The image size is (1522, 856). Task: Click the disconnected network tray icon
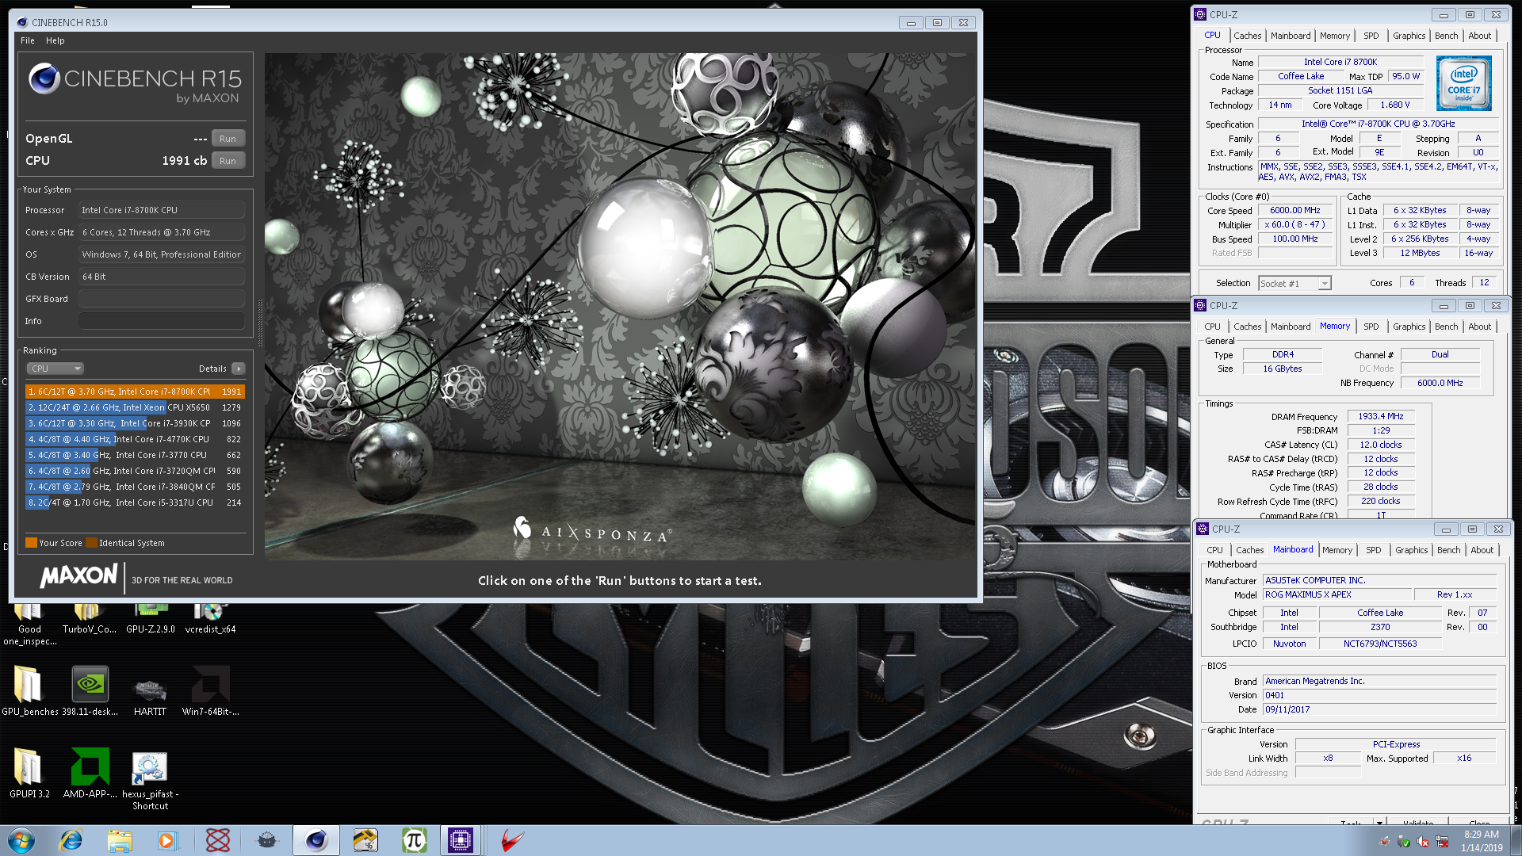point(1442,842)
